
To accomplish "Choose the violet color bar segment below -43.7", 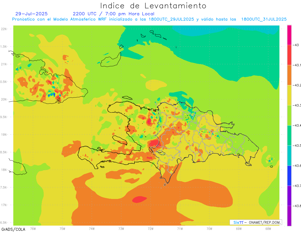I will pyautogui.click(x=289, y=196).
